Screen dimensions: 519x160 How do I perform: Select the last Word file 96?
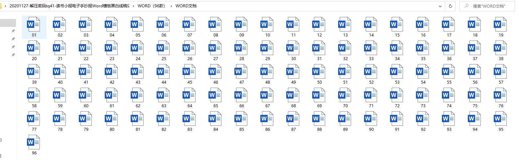(34, 142)
